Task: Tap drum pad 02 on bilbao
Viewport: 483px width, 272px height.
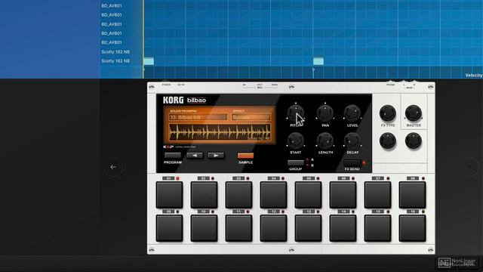Action: coord(204,195)
